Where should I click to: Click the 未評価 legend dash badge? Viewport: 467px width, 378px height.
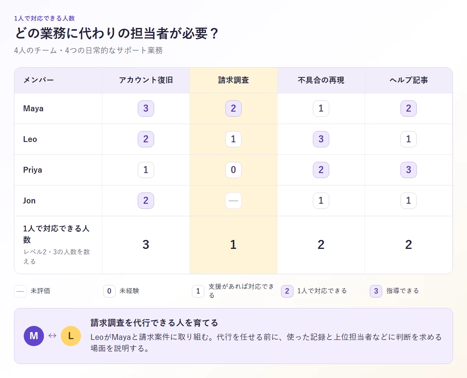click(x=20, y=291)
